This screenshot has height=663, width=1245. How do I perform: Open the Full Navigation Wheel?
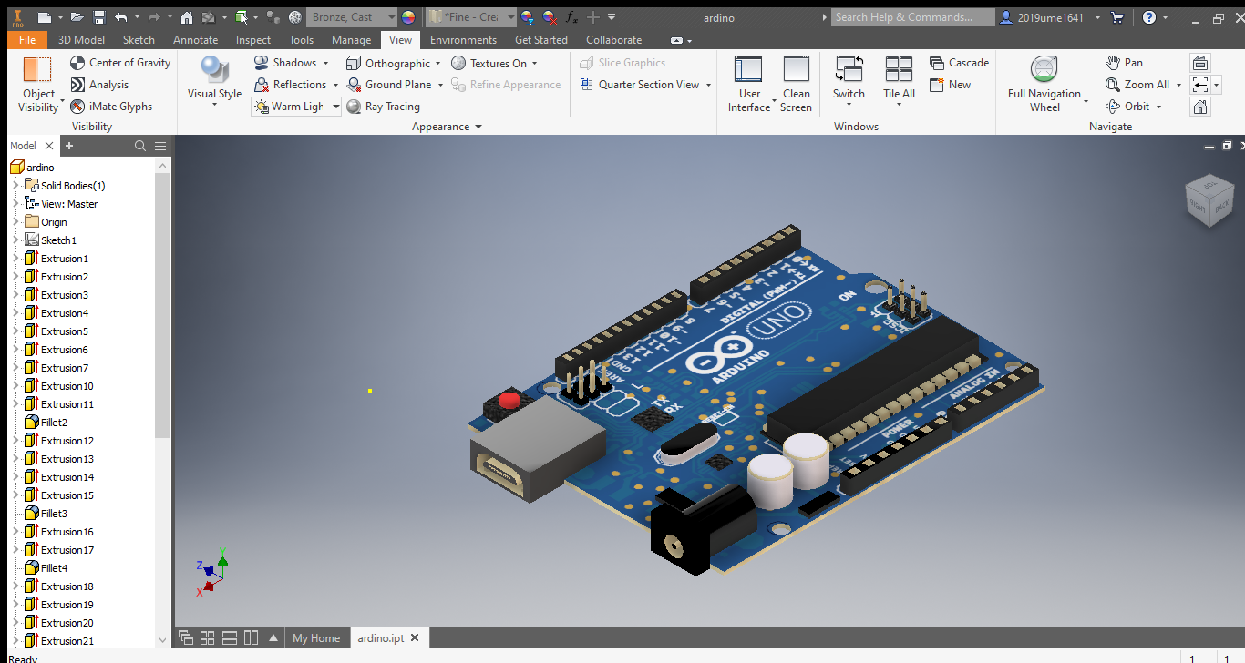pos(1044,84)
